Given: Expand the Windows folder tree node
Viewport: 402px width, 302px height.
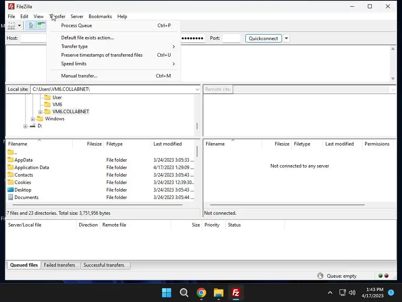Looking at the screenshot, I should click(33, 119).
